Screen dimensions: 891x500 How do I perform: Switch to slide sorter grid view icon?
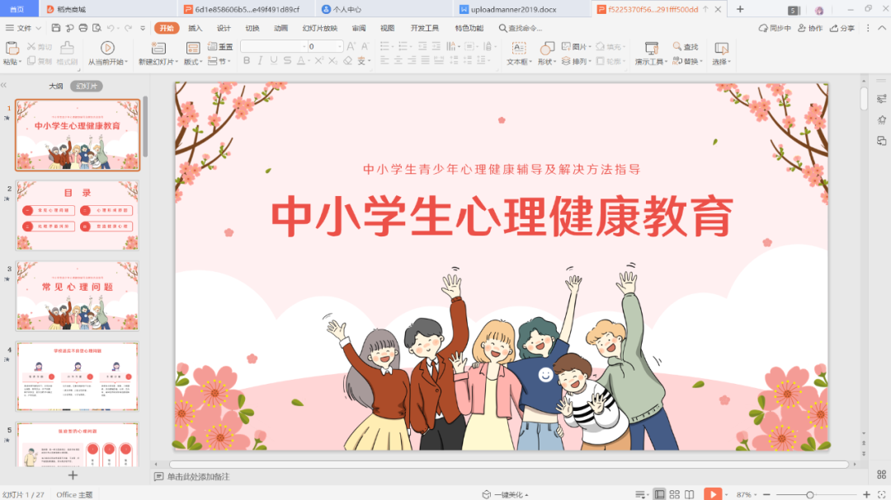(675, 495)
